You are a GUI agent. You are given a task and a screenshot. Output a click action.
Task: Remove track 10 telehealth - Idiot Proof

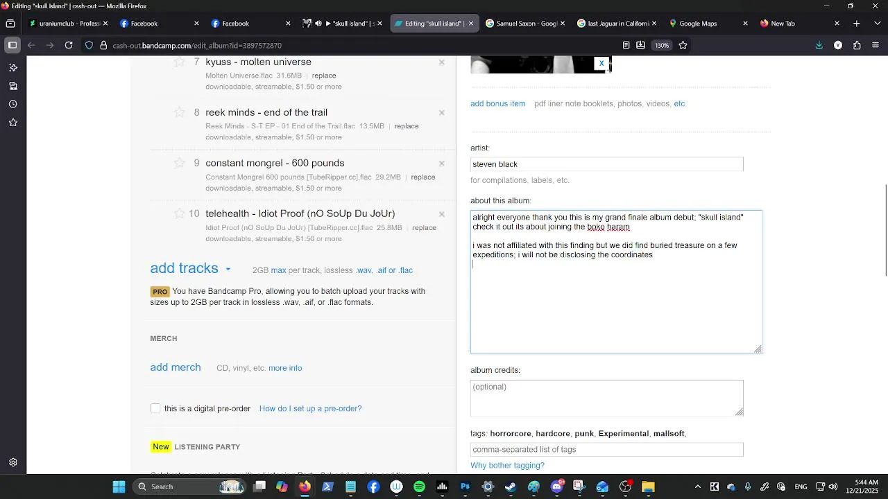441,214
